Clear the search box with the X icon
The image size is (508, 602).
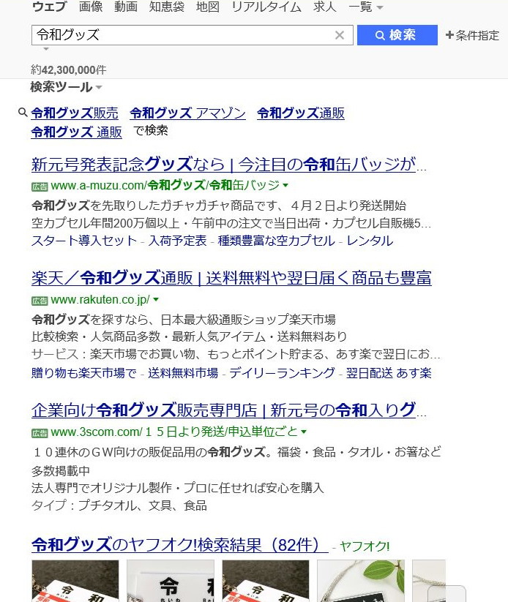click(x=339, y=35)
